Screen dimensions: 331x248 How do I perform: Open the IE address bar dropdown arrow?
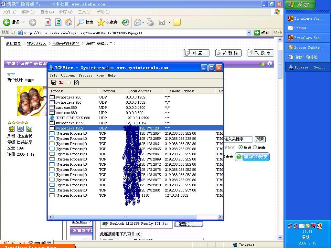click(x=249, y=33)
